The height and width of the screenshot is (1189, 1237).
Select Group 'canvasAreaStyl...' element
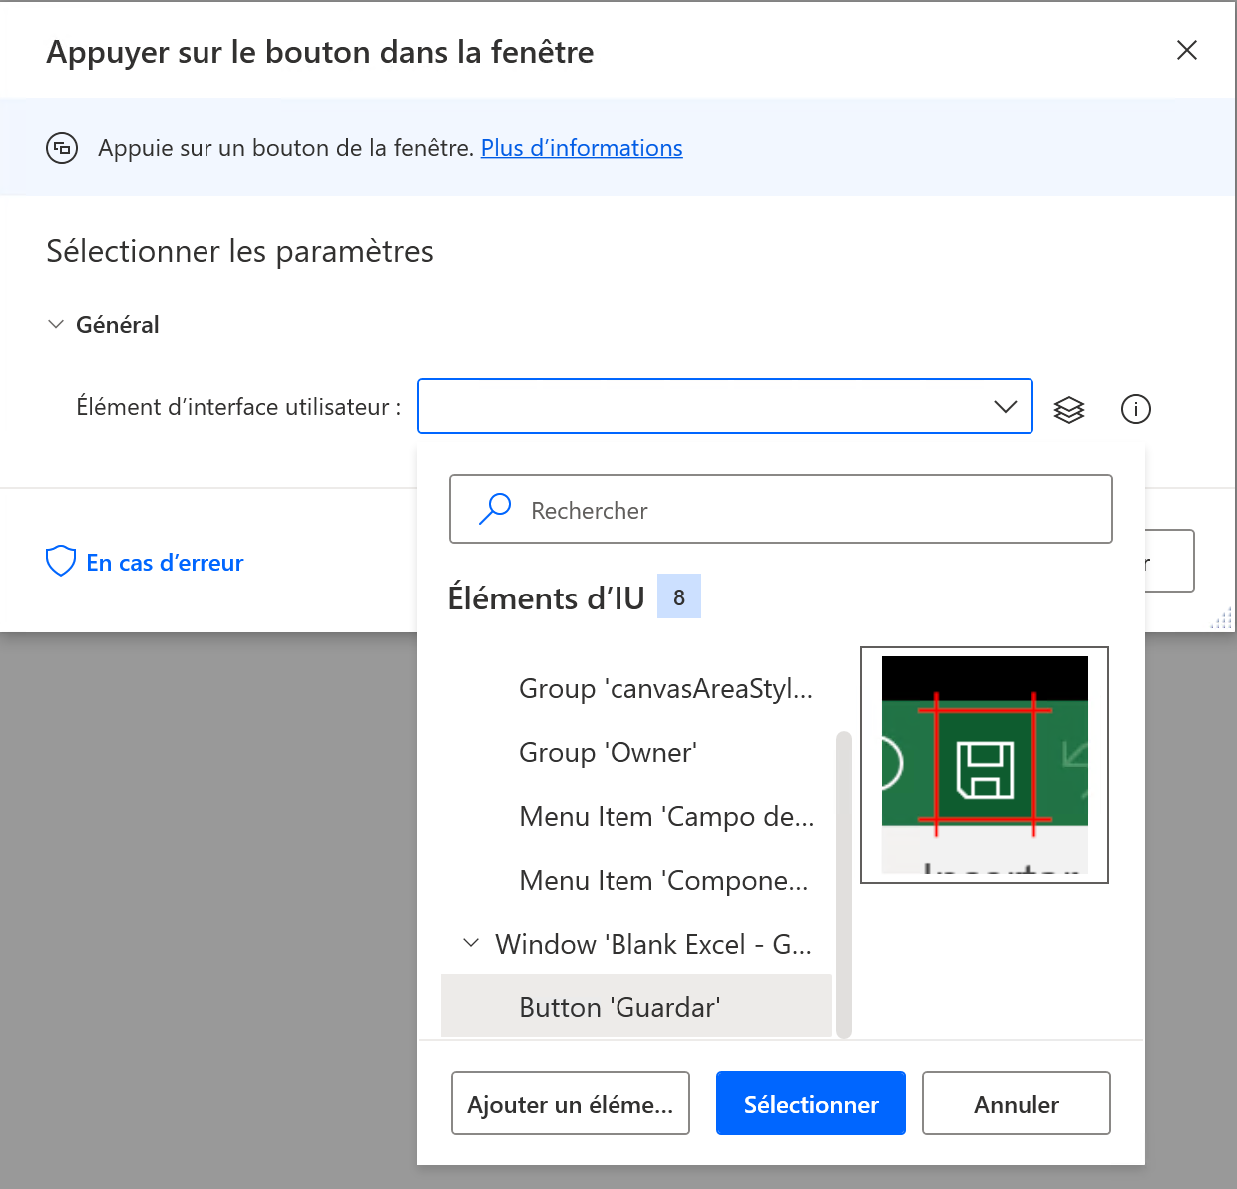[665, 688]
